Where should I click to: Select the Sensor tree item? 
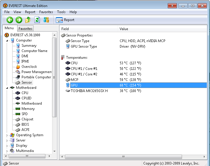pyautogui.click(x=24, y=82)
